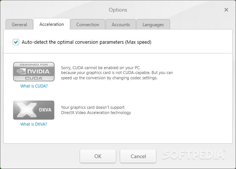Switch to the General tab

click(x=19, y=25)
